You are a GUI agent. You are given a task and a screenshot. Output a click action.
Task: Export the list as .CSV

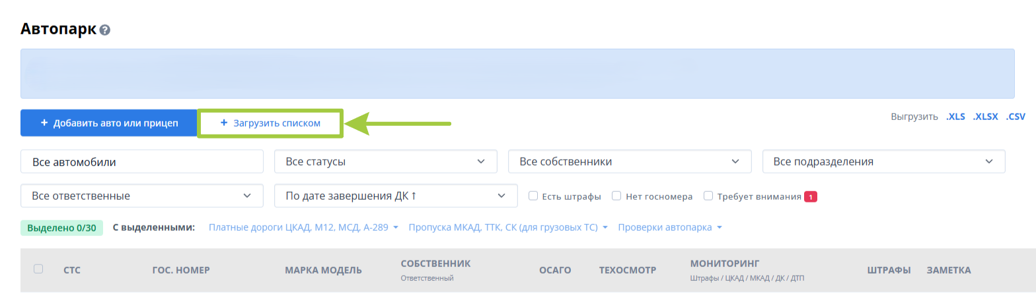click(x=1016, y=117)
